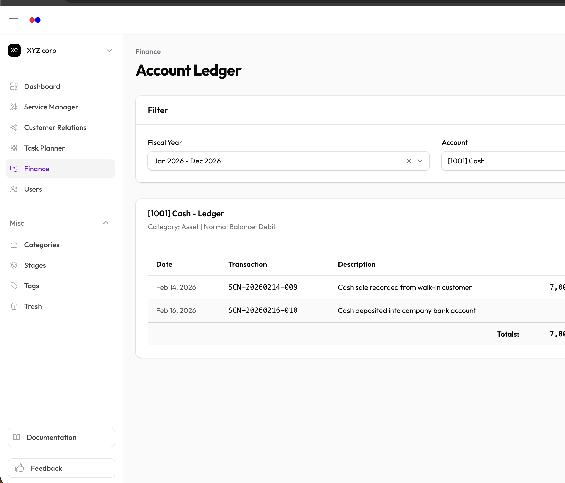The height and width of the screenshot is (483, 565).
Task: Click the Feb 14, 2026 date cell
Action: [x=176, y=287]
